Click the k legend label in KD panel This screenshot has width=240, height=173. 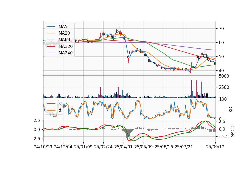[60, 104]
